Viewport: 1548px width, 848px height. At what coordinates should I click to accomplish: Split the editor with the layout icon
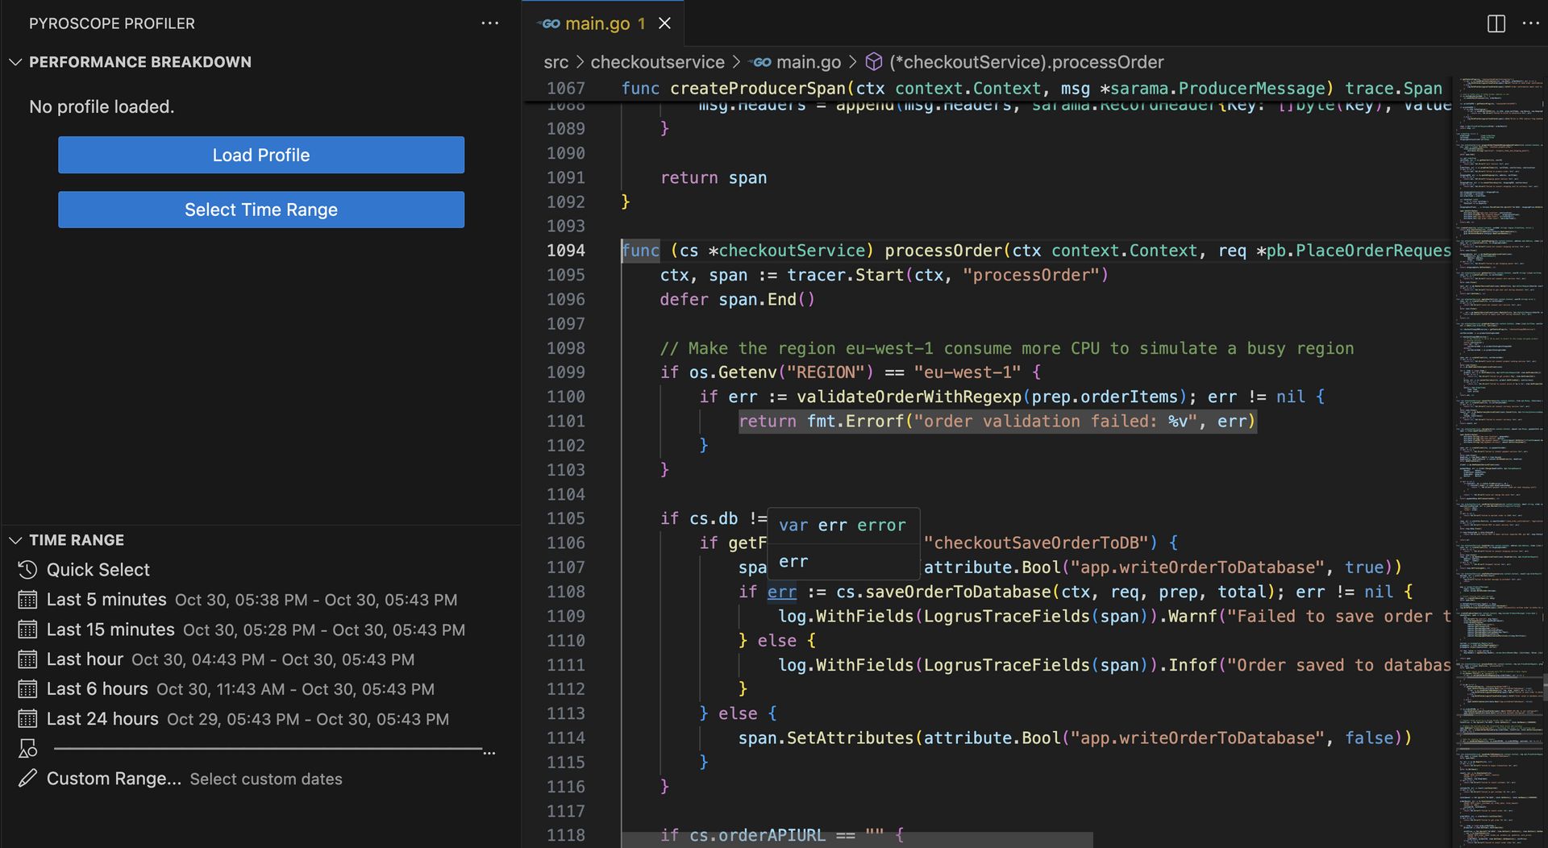[1496, 23]
